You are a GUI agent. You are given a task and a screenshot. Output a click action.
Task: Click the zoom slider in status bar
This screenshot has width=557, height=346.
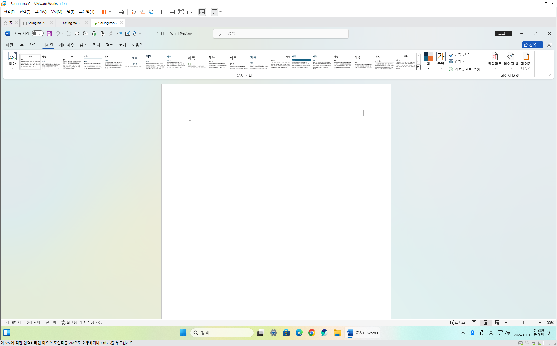pos(523,323)
